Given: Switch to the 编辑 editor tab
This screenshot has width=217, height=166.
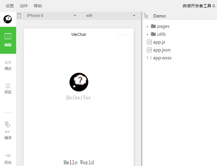Looking at the screenshot, I should 8,40.
